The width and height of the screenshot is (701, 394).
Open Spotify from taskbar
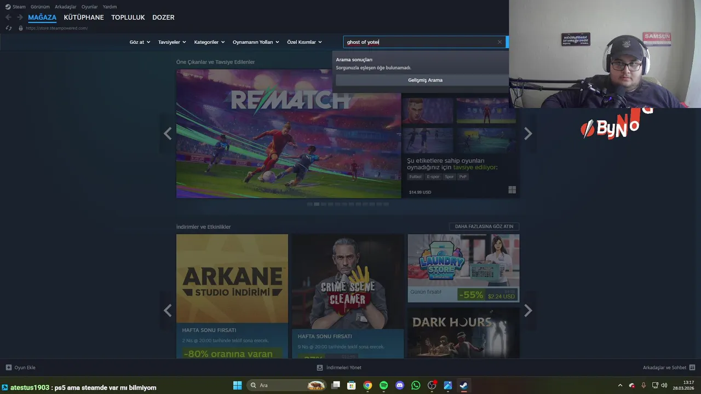tap(383, 385)
